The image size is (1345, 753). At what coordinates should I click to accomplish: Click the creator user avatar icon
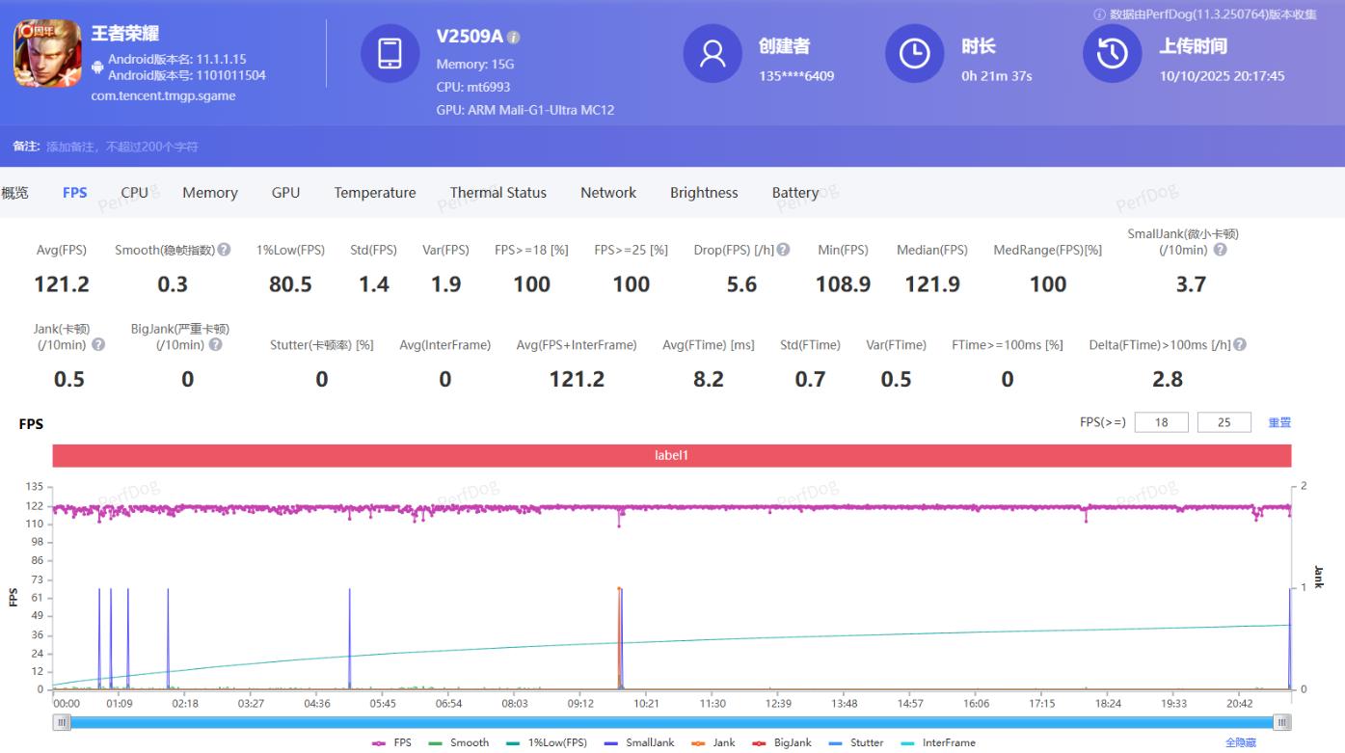coord(713,54)
